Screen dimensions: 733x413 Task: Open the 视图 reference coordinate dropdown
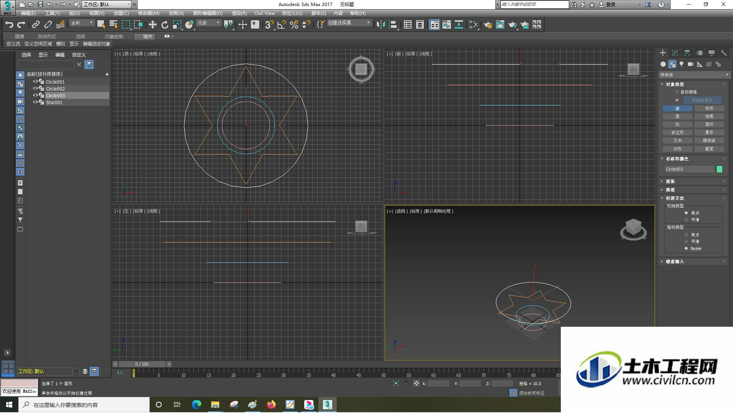208,23
